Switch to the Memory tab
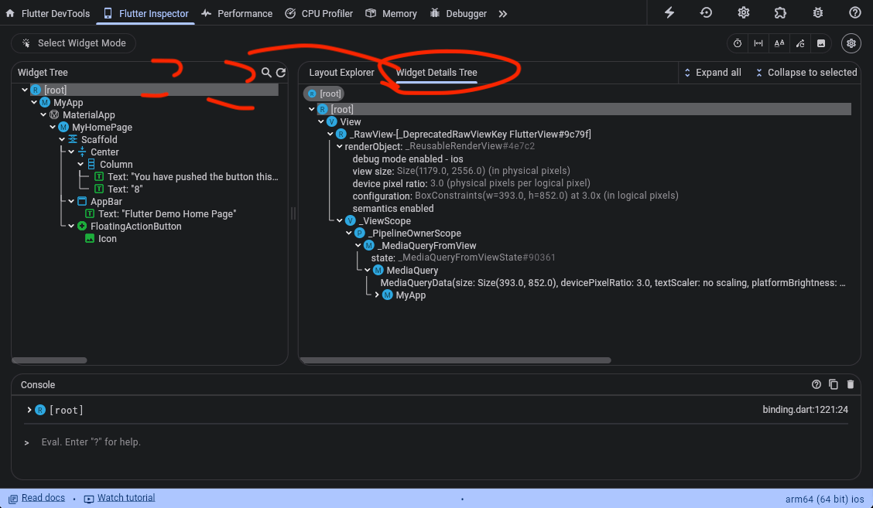The height and width of the screenshot is (508, 873). pyautogui.click(x=391, y=13)
